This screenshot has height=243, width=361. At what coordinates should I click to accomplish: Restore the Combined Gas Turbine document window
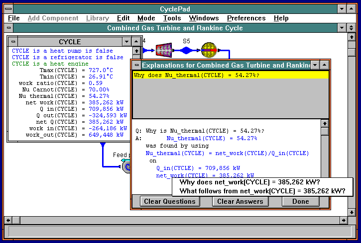coord(351,28)
